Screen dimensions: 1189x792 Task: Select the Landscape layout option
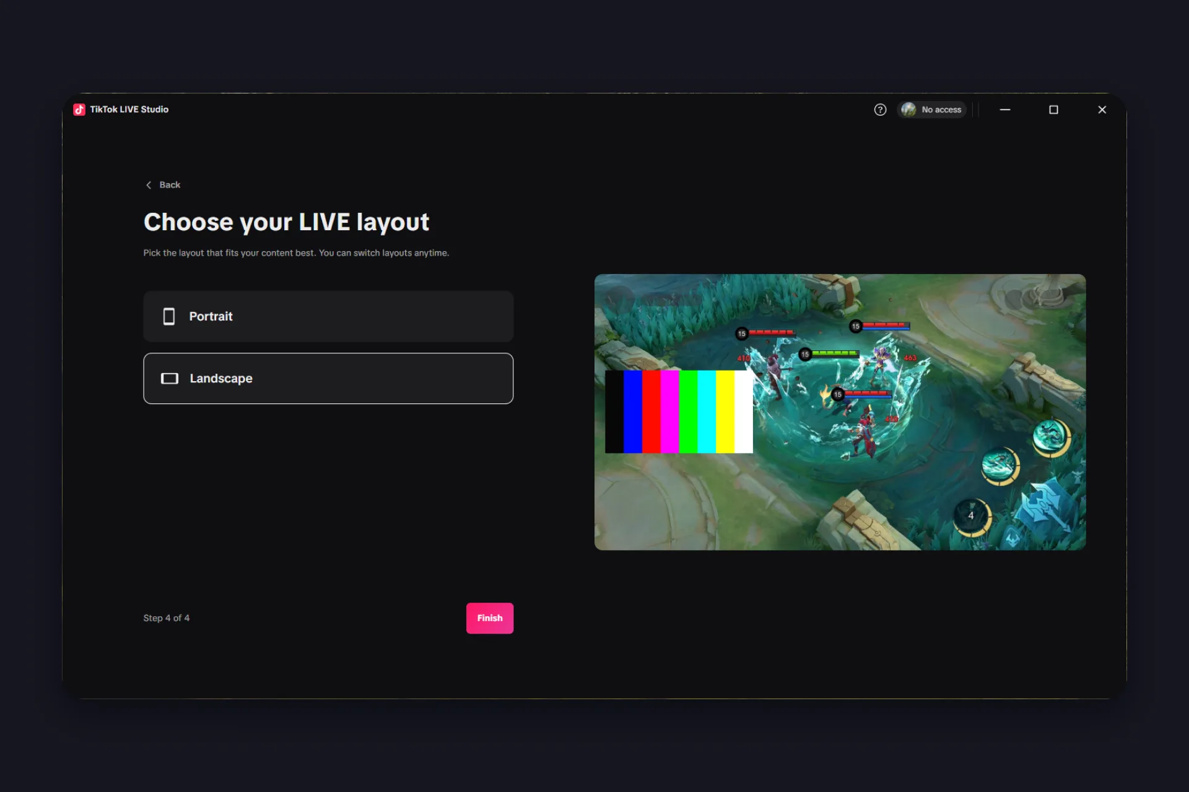click(328, 378)
